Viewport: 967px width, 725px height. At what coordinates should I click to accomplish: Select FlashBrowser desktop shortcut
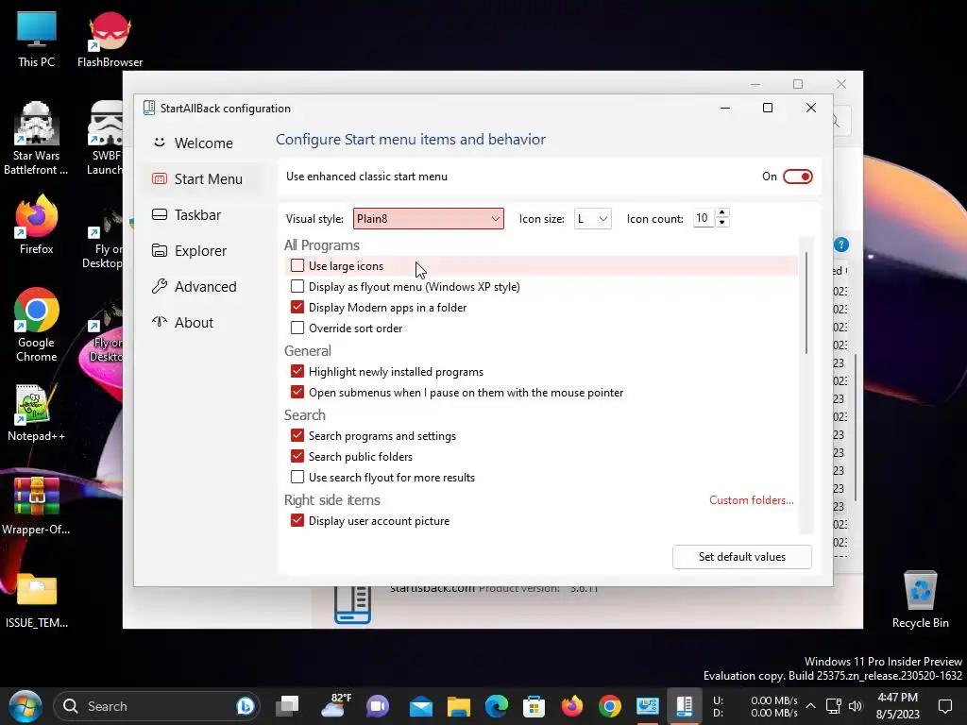coord(110,40)
